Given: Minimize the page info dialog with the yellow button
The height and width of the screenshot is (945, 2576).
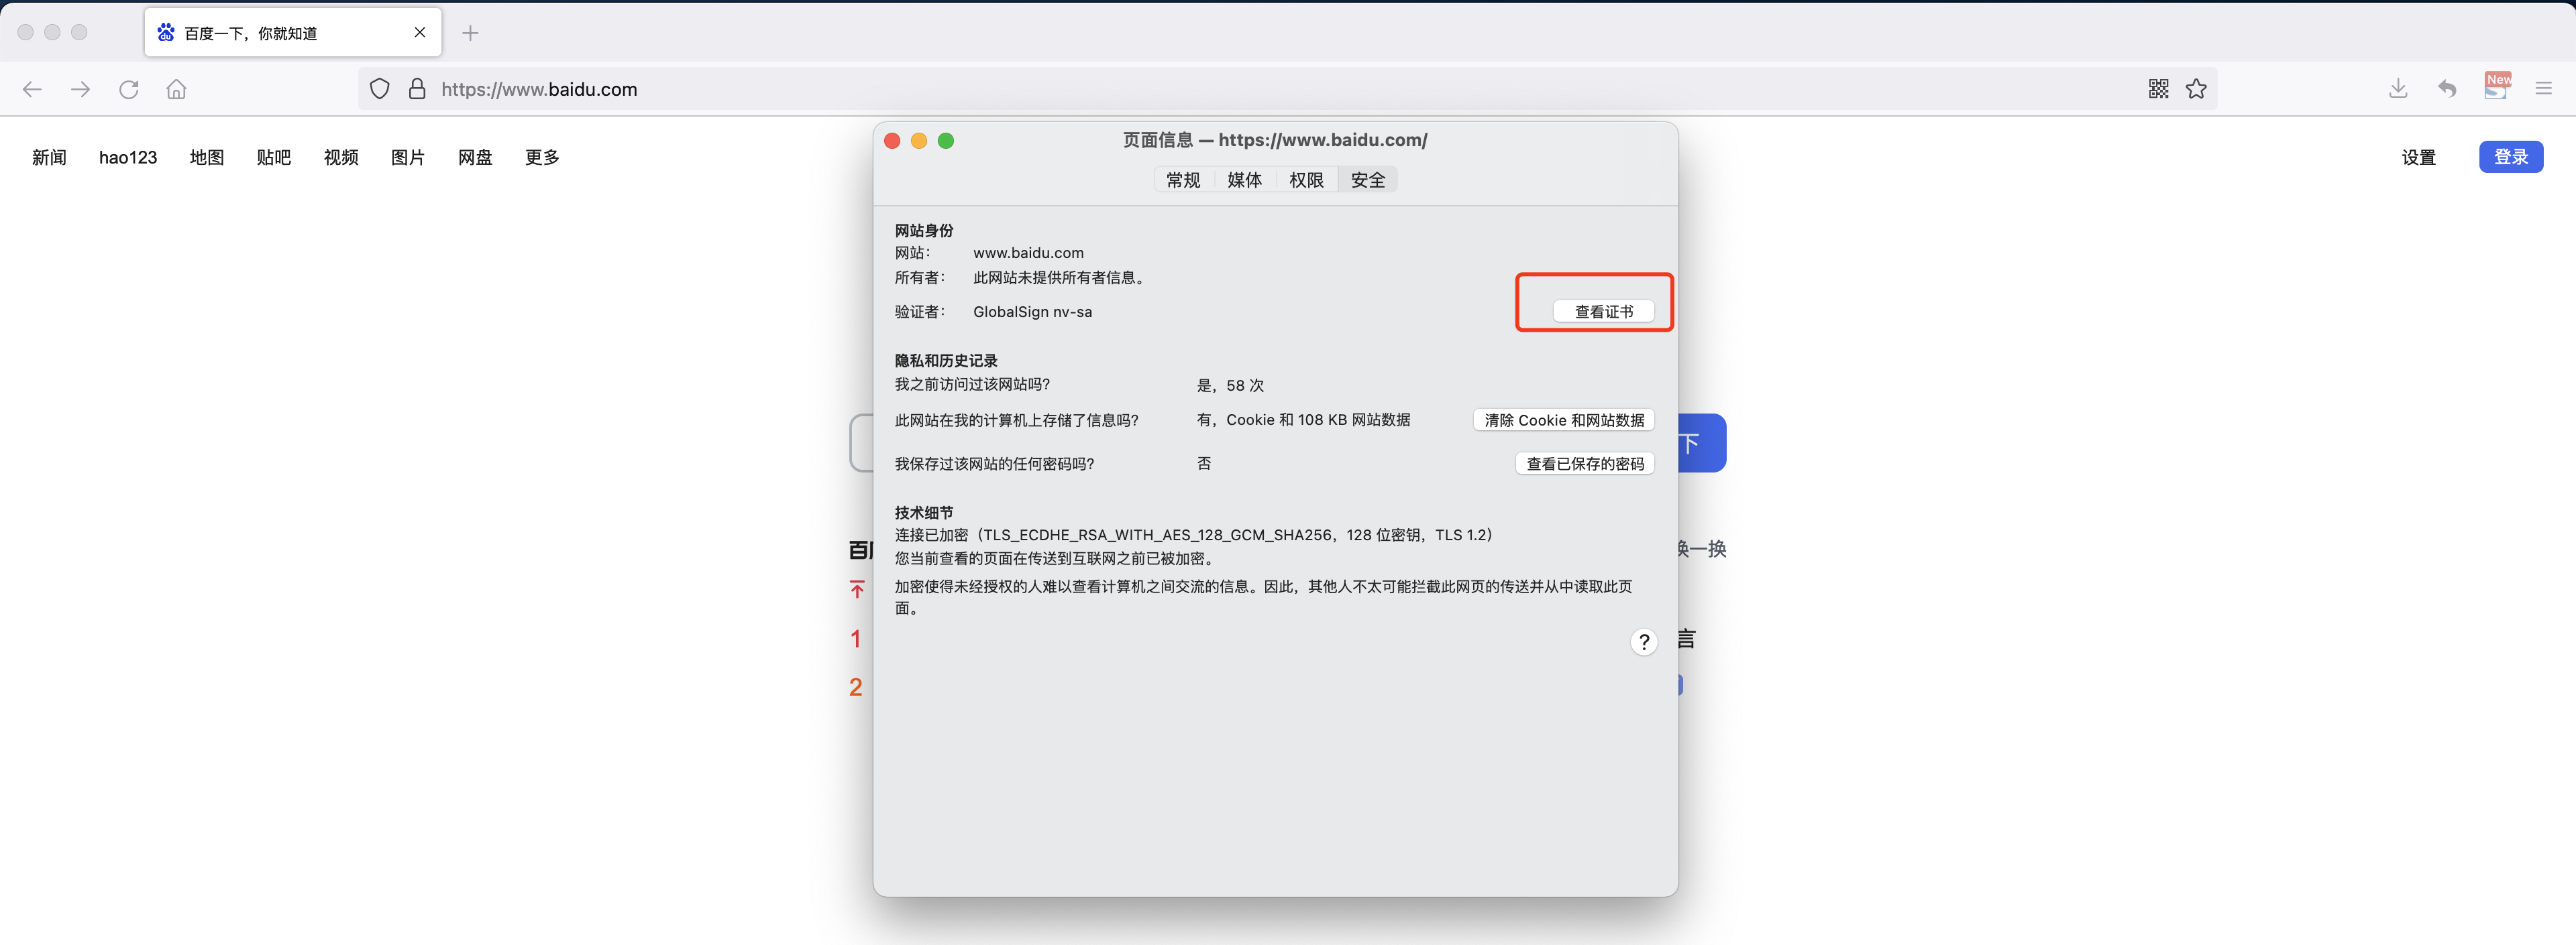Looking at the screenshot, I should (919, 141).
